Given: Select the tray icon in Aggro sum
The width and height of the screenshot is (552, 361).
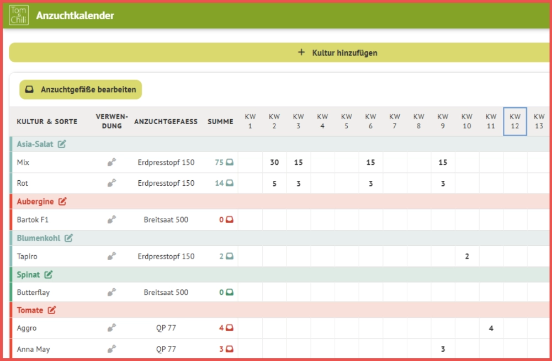Looking at the screenshot, I should 229,328.
